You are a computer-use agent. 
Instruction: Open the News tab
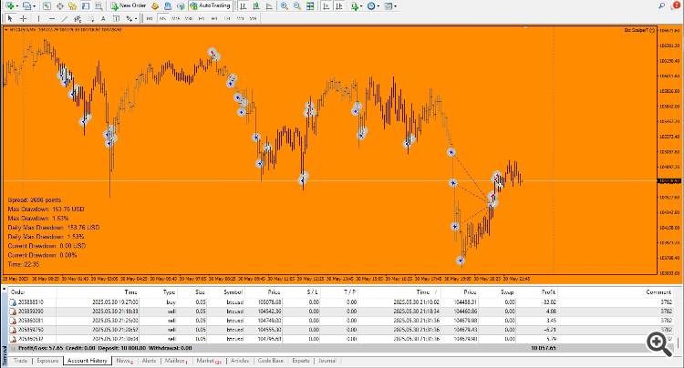pyautogui.click(x=124, y=361)
